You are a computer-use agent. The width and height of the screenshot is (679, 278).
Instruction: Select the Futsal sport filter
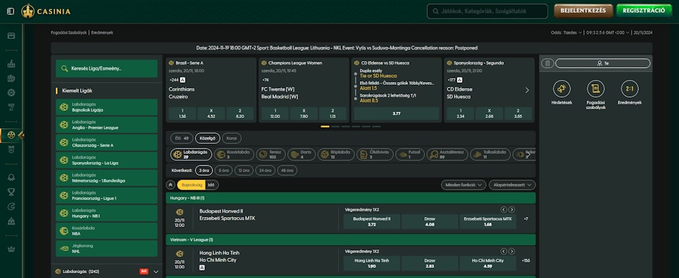coord(410,155)
